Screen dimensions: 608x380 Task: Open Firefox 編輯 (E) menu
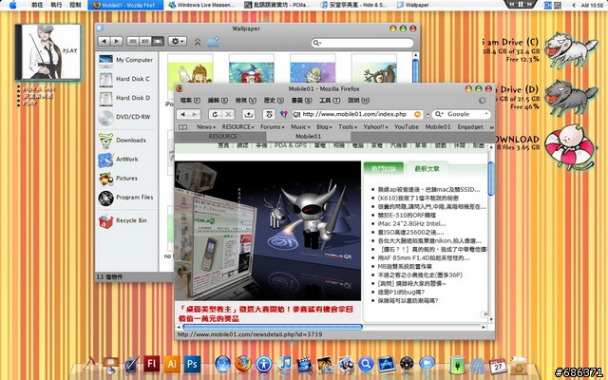[x=218, y=101]
